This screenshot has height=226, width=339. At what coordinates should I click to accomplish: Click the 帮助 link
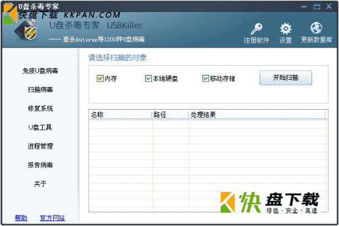coord(21,218)
